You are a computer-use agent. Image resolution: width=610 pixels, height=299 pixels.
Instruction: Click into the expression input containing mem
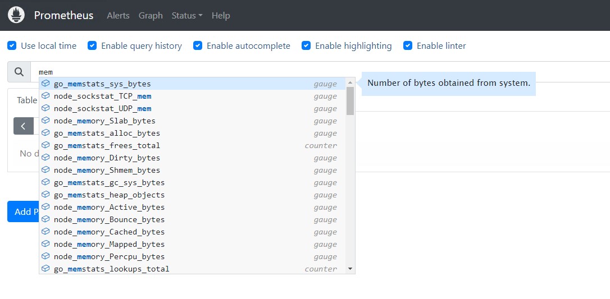320,72
